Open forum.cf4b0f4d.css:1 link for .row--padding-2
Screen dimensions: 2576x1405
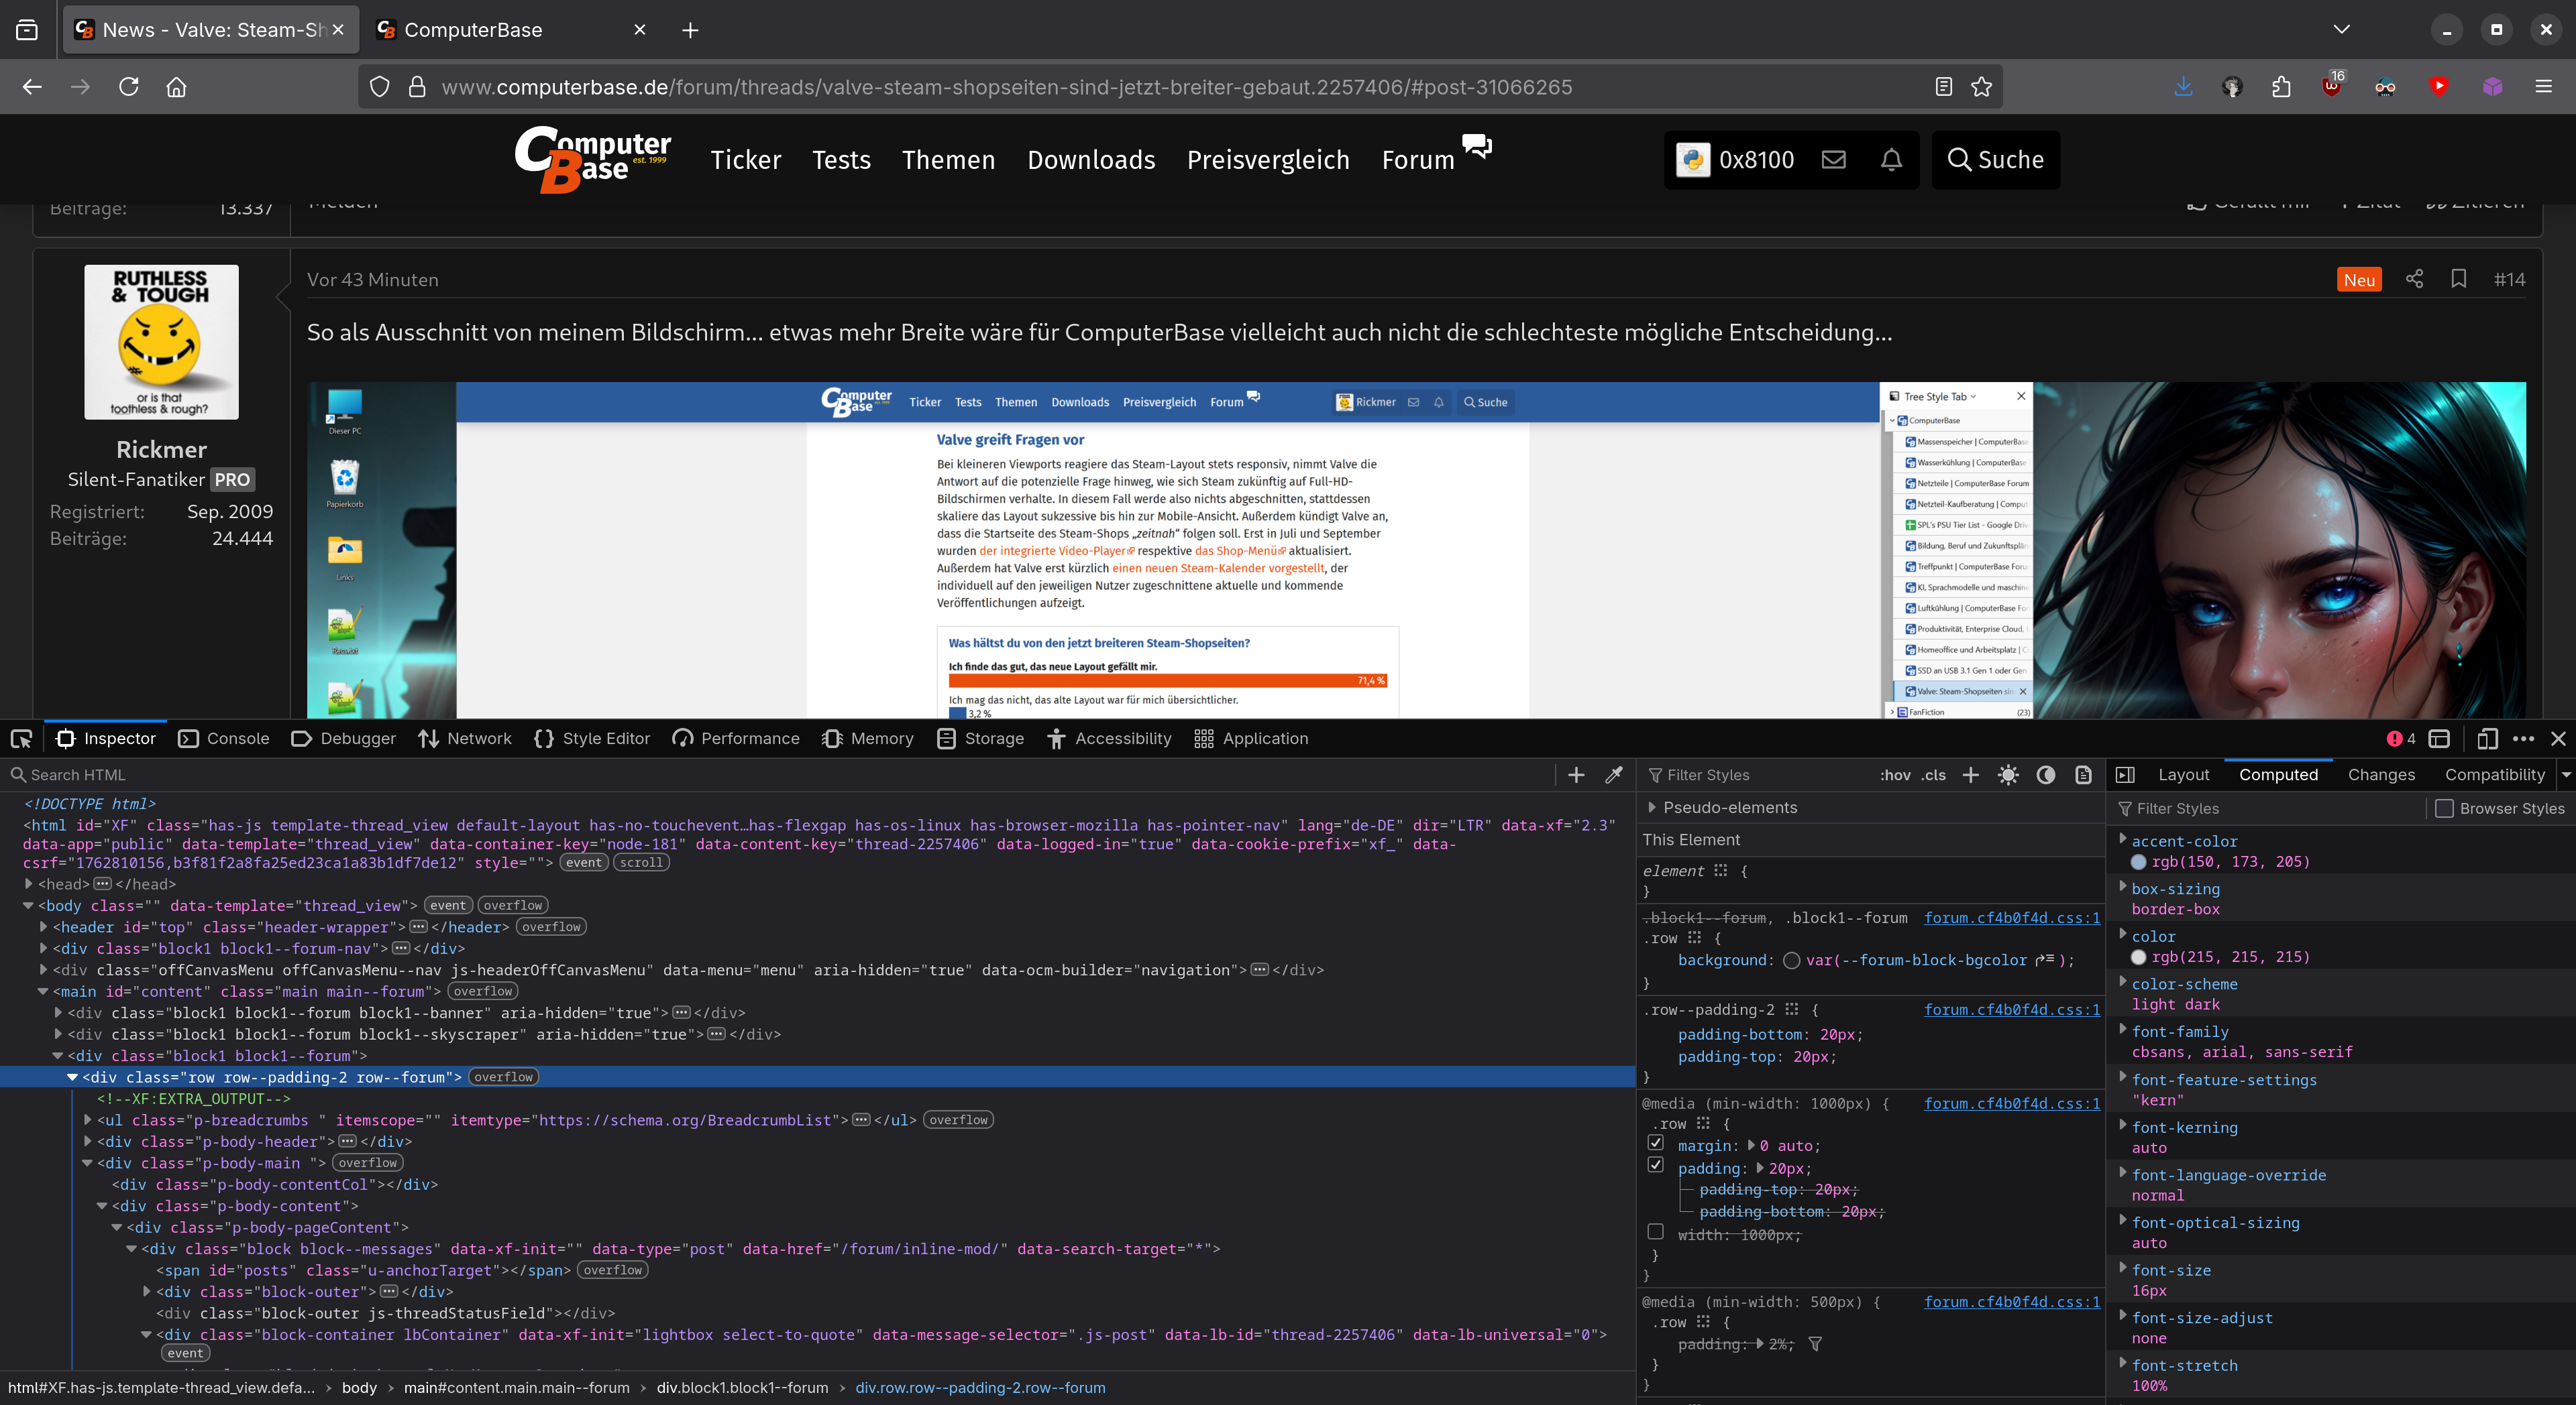2011,1010
